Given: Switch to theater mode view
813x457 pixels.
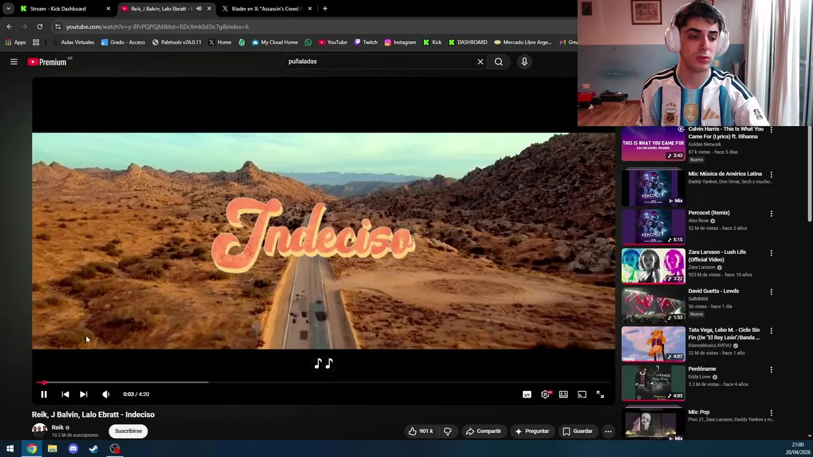Looking at the screenshot, I should pyautogui.click(x=563, y=394).
